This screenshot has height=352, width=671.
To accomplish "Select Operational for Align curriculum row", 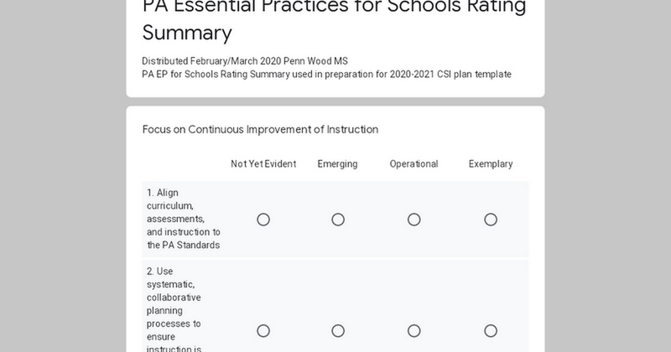I will [414, 220].
